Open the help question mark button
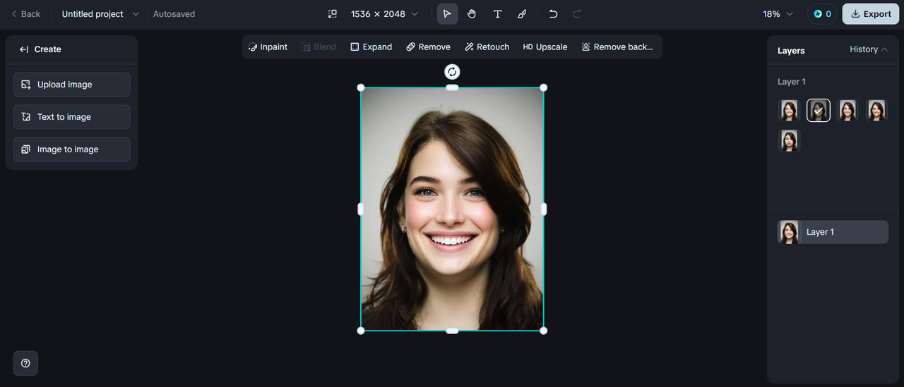904x387 pixels. 25,363
